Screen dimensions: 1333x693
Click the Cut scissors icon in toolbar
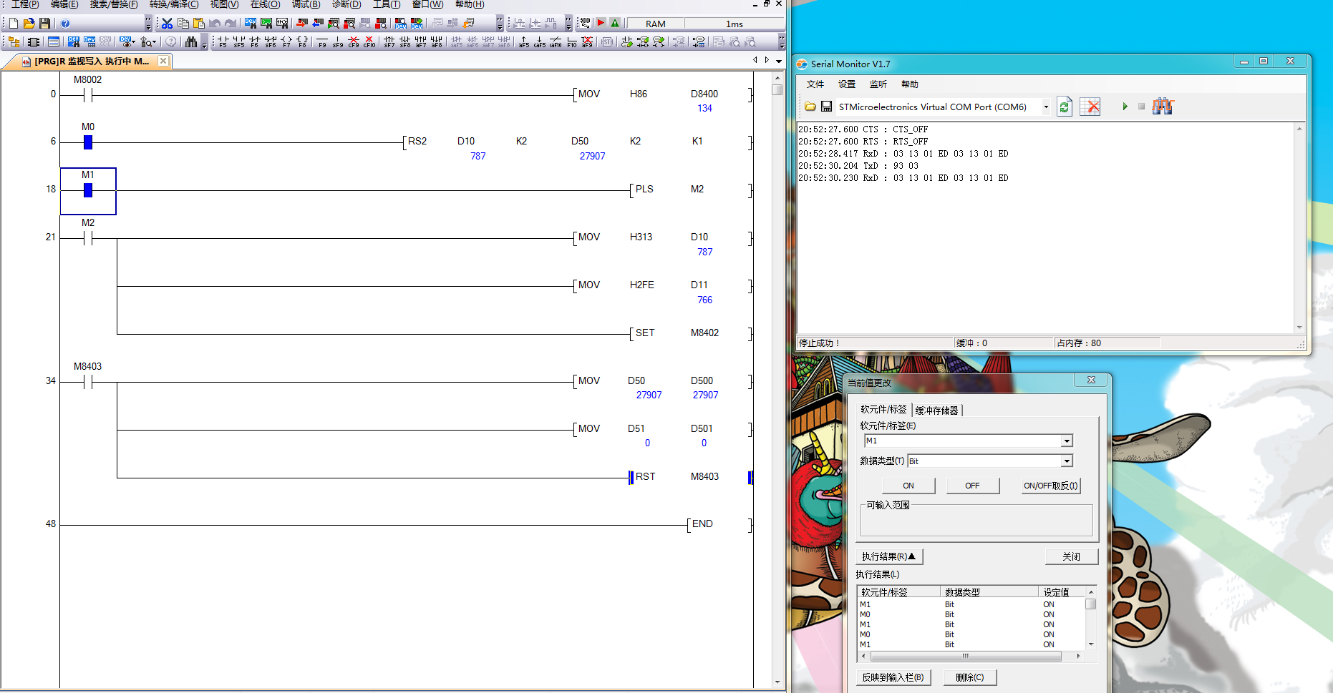tap(167, 24)
